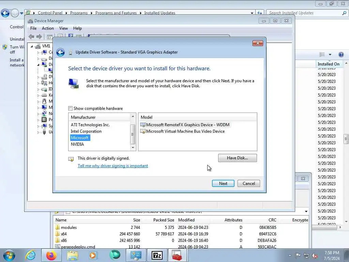Click the Installed Updates help icon
Image resolution: width=349 pixels, height=262 pixels.
point(341,55)
